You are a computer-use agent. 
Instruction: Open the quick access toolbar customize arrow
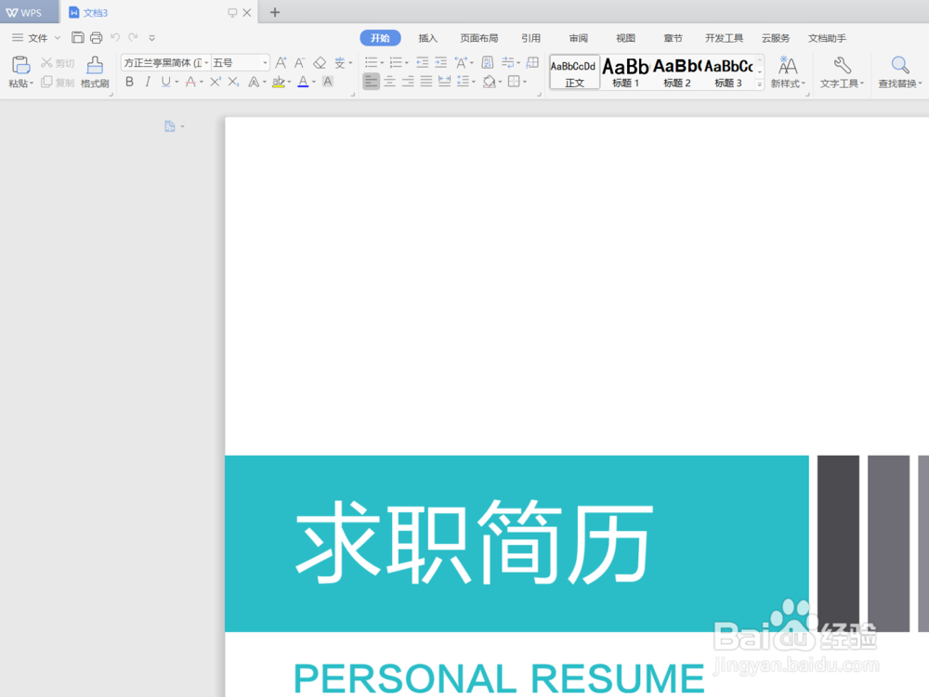point(151,38)
